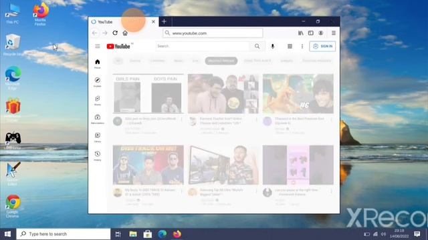Click Charizard video channel avatar

pos(267,121)
